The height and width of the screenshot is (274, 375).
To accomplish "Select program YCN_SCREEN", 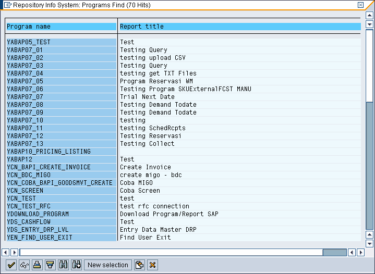I will (62, 191).
